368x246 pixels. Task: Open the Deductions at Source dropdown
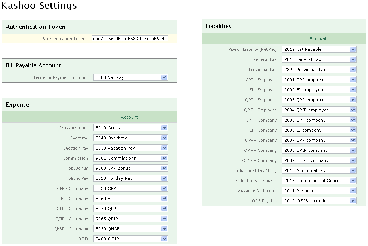[x=319, y=181]
